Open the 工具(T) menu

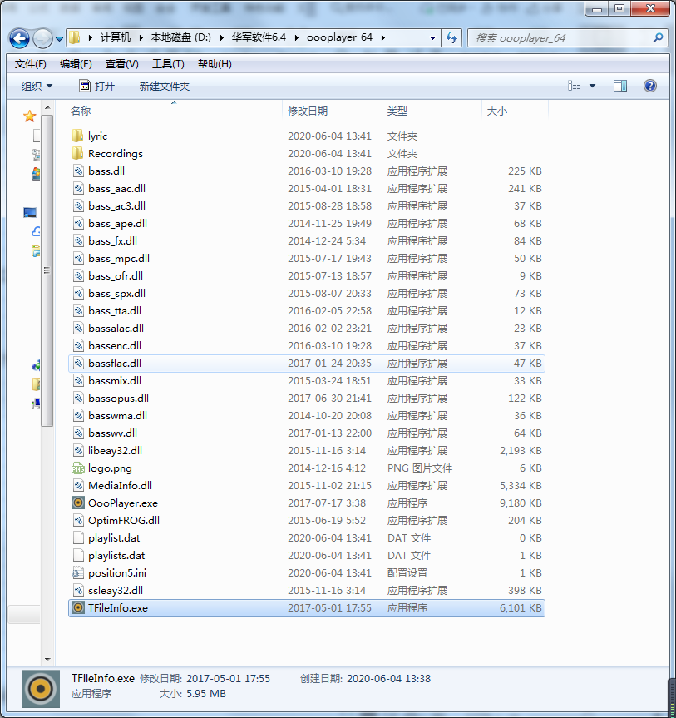pos(168,64)
